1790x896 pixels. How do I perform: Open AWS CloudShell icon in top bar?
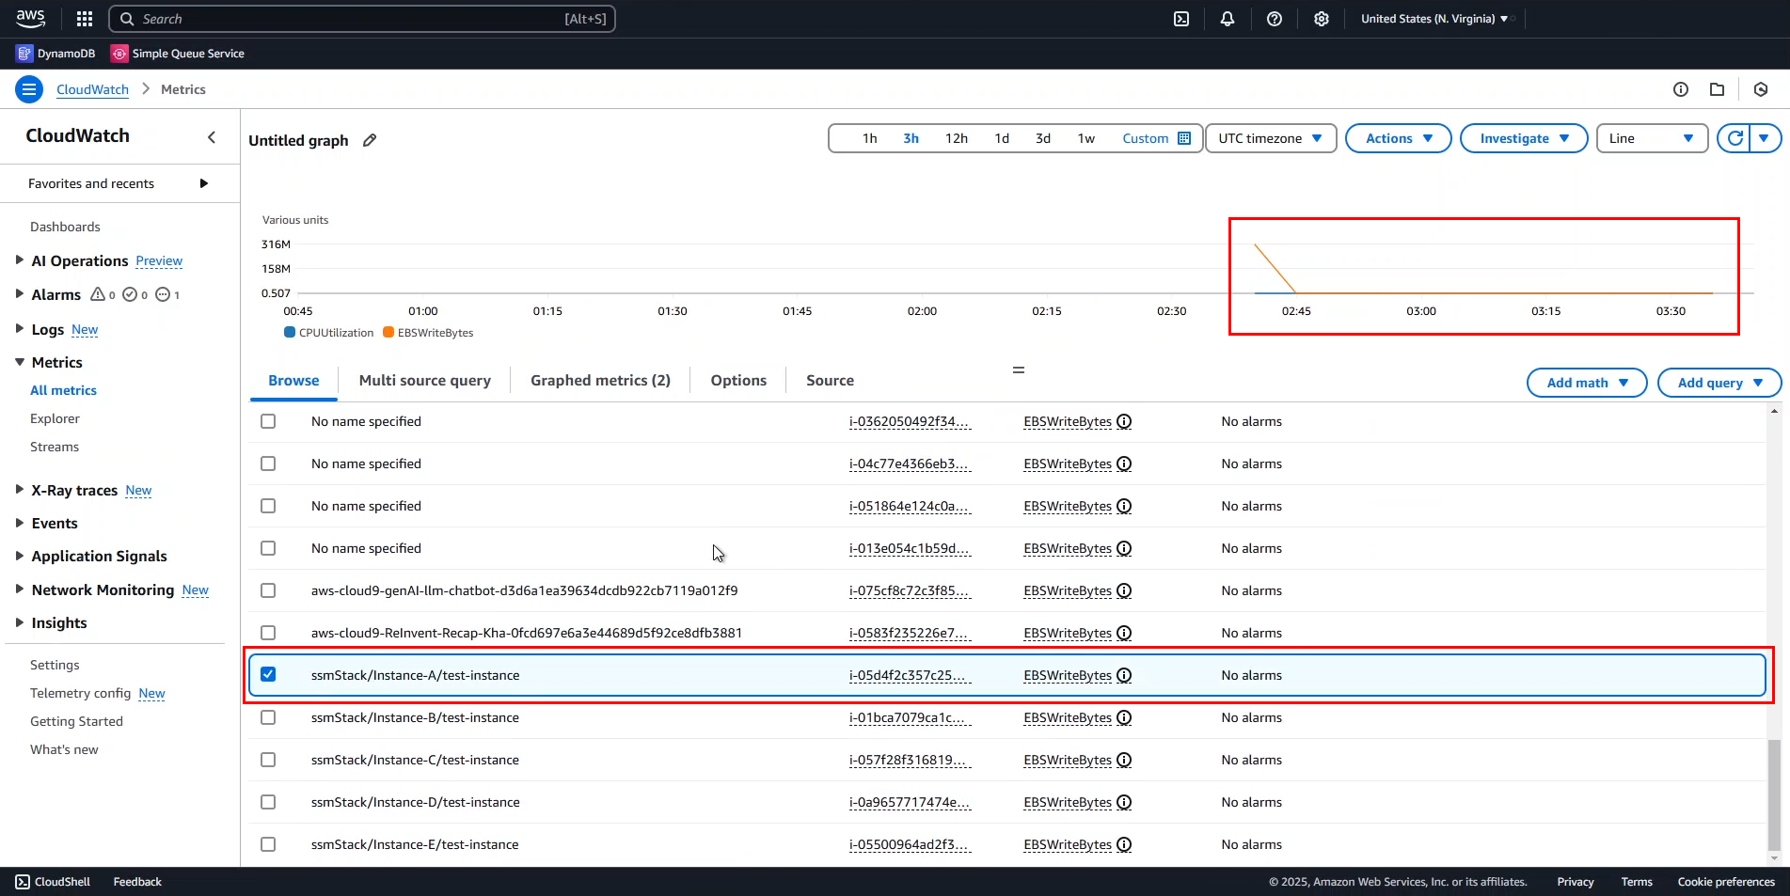point(1181,19)
